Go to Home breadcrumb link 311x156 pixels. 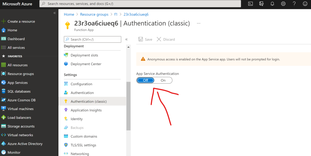[x=69, y=14]
